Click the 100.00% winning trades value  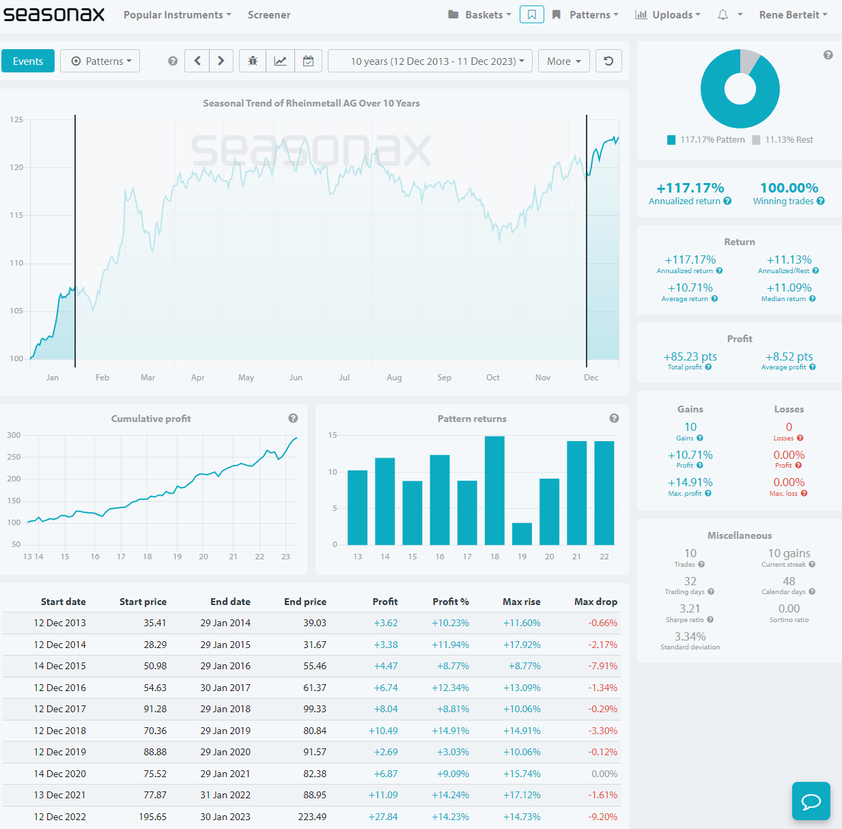[789, 188]
